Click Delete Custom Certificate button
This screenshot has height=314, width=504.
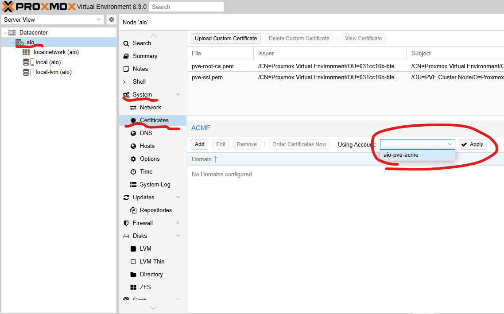point(299,39)
